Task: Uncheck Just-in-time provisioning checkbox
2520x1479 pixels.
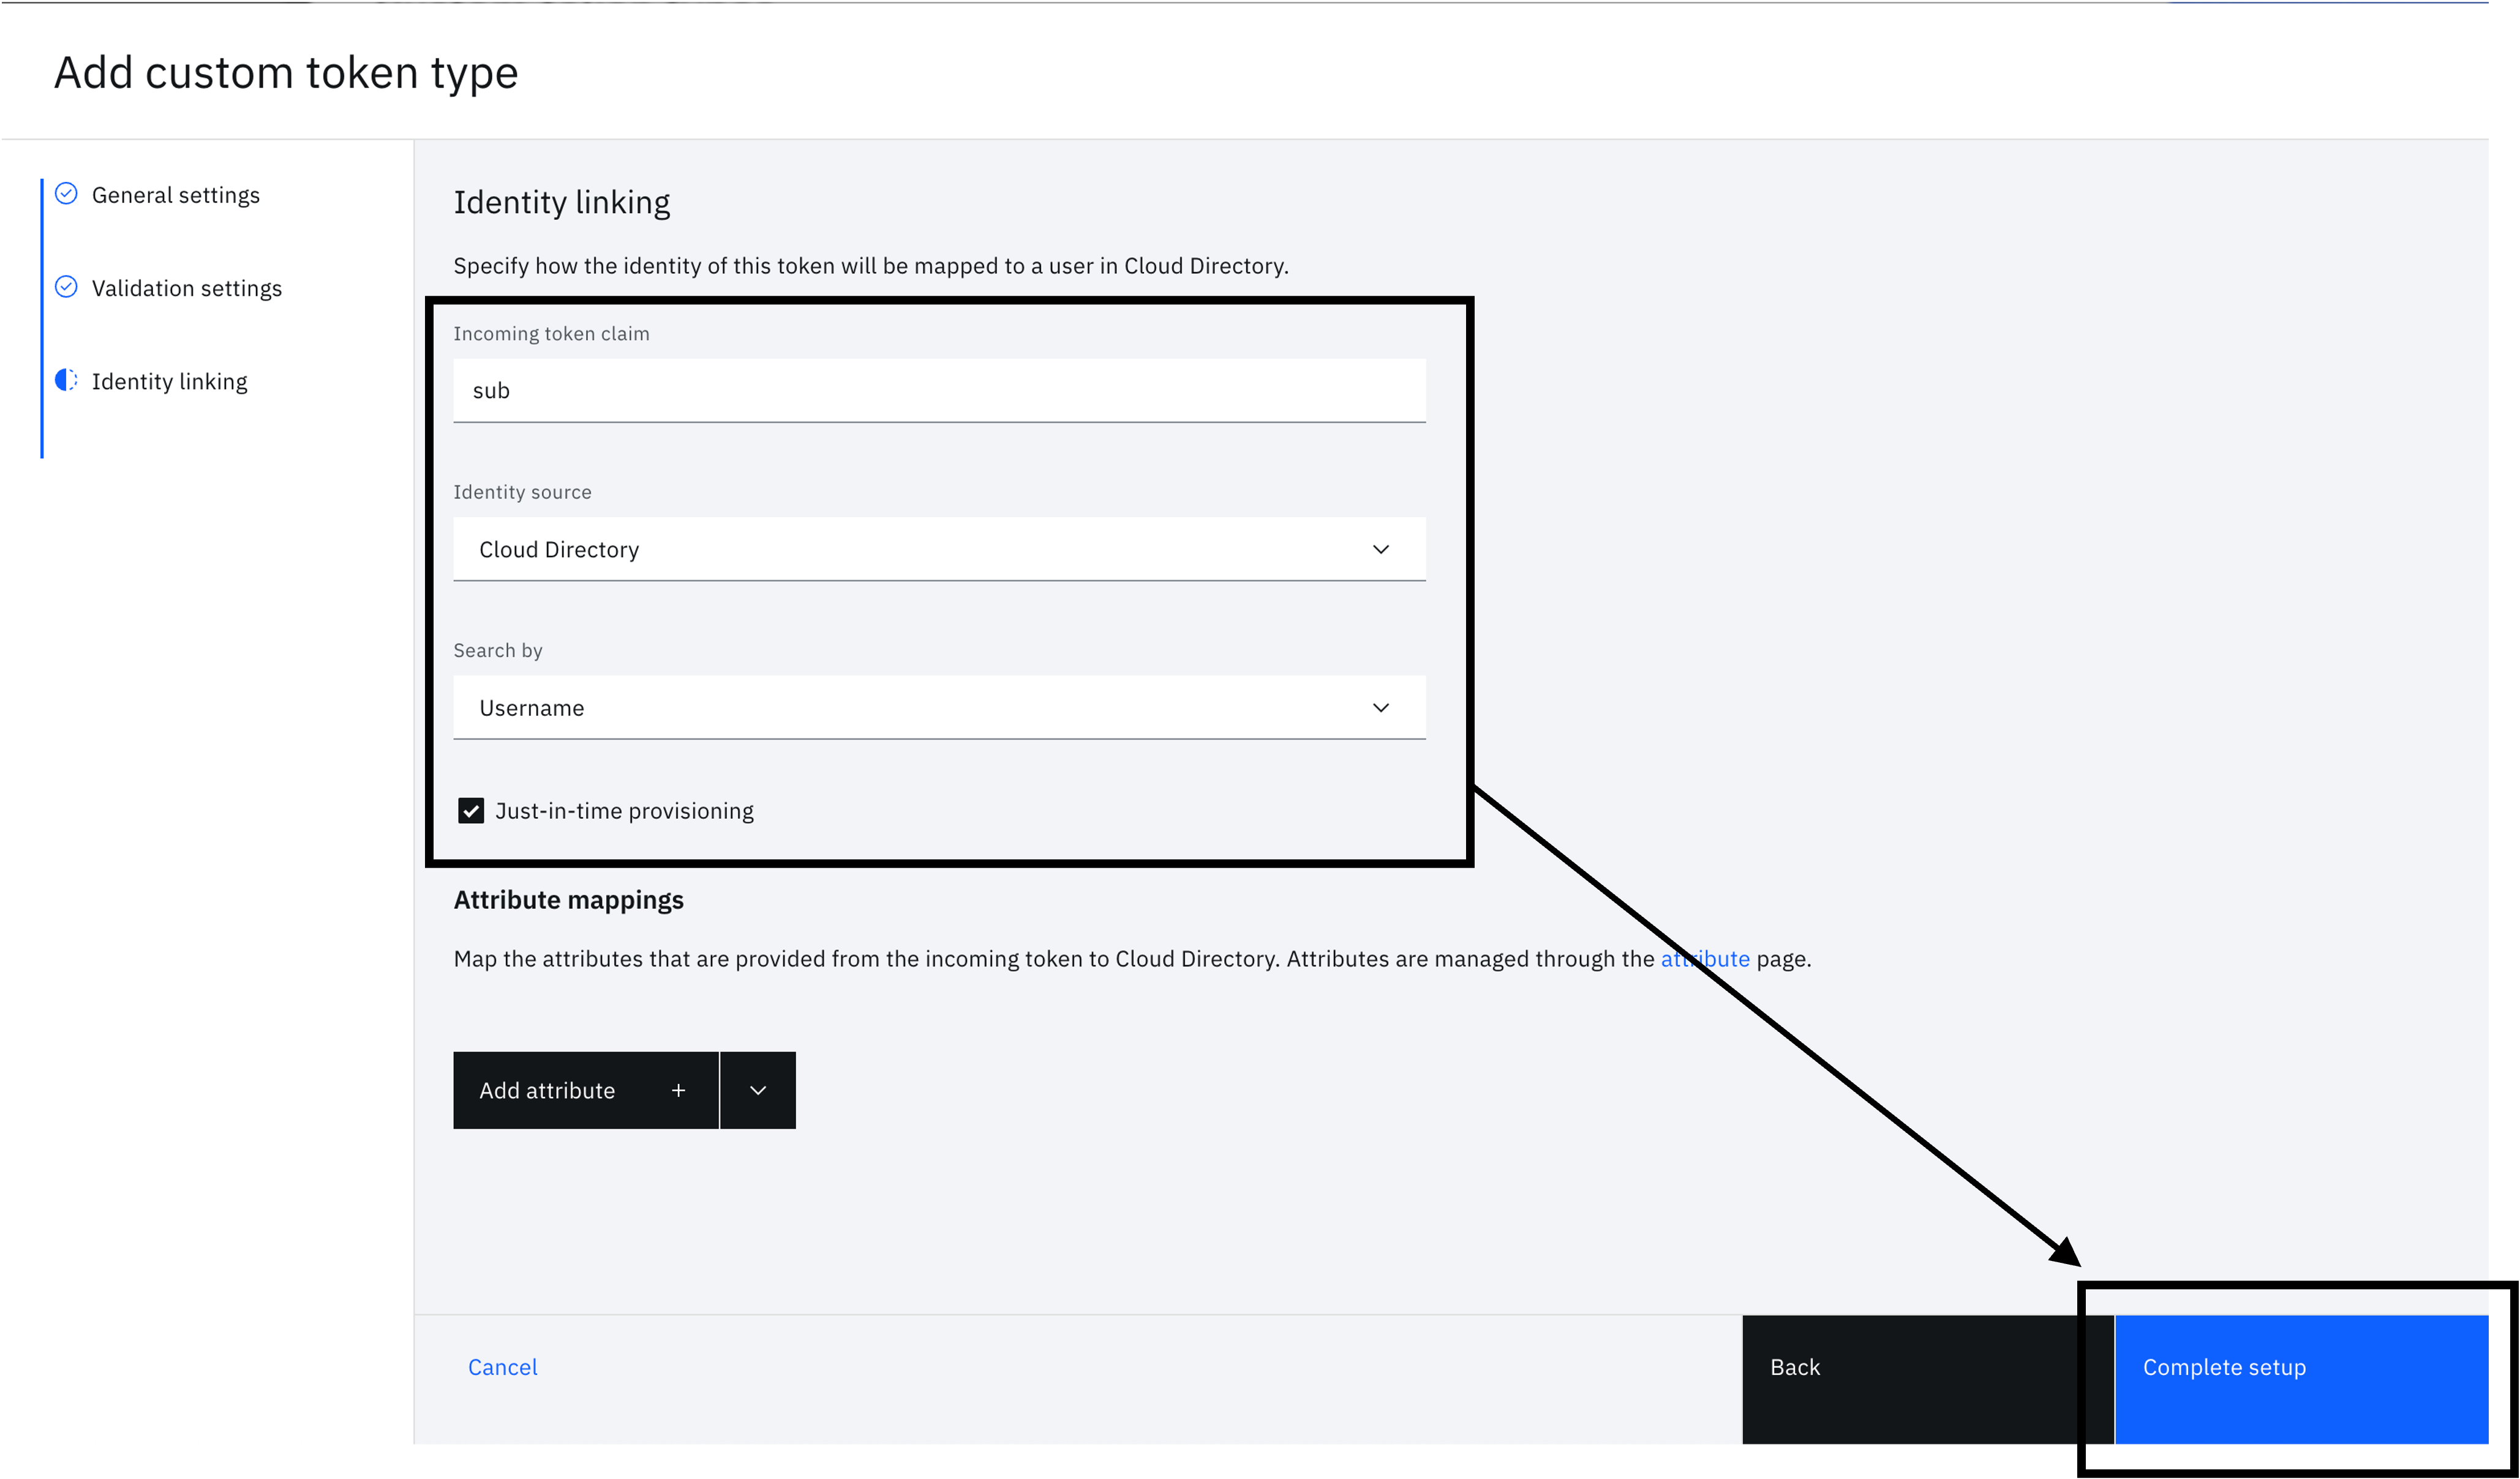Action: (x=471, y=811)
